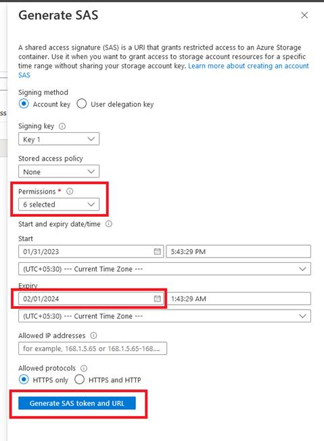Viewport: 324px width, 441px height.
Task: Select Account key signing method
Action: 24,104
